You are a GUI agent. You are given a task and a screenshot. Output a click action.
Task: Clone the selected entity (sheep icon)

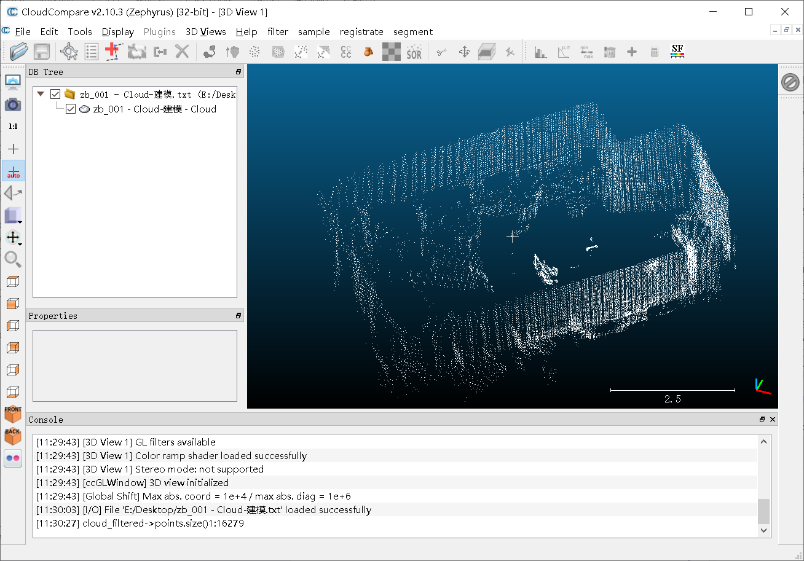point(137,52)
